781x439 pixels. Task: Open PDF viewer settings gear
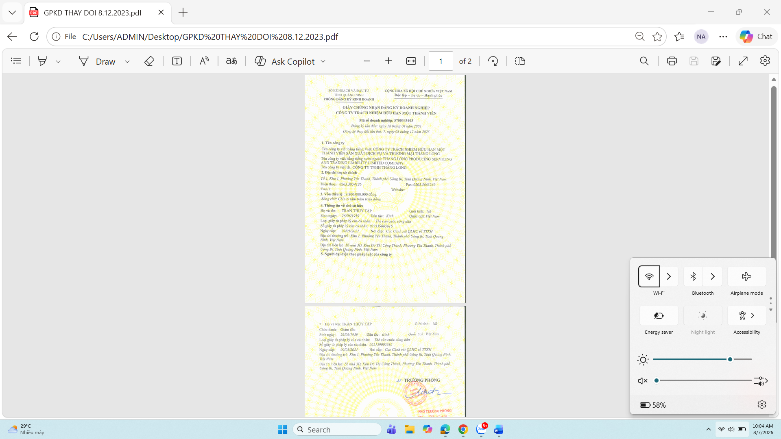click(x=765, y=61)
